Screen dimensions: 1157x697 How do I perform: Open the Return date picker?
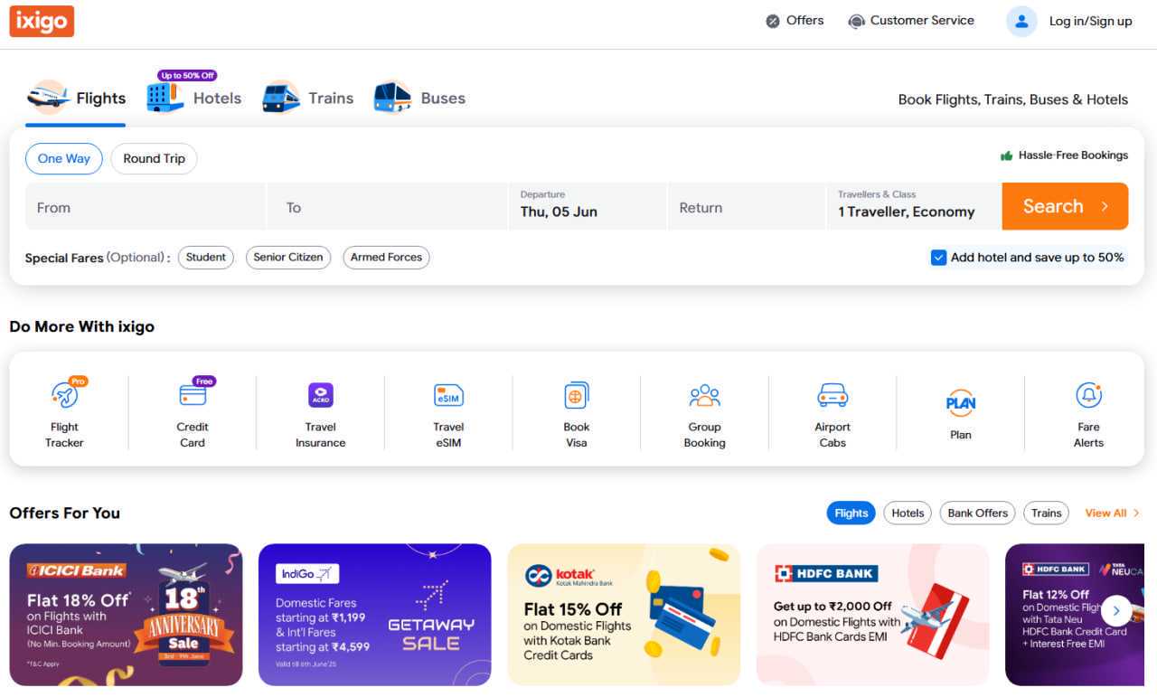(747, 206)
